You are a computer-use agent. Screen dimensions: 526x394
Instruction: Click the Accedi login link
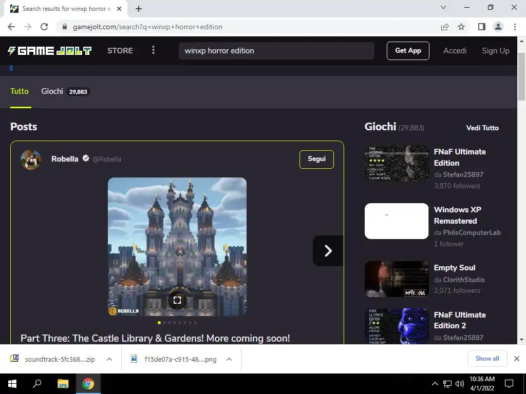[455, 51]
